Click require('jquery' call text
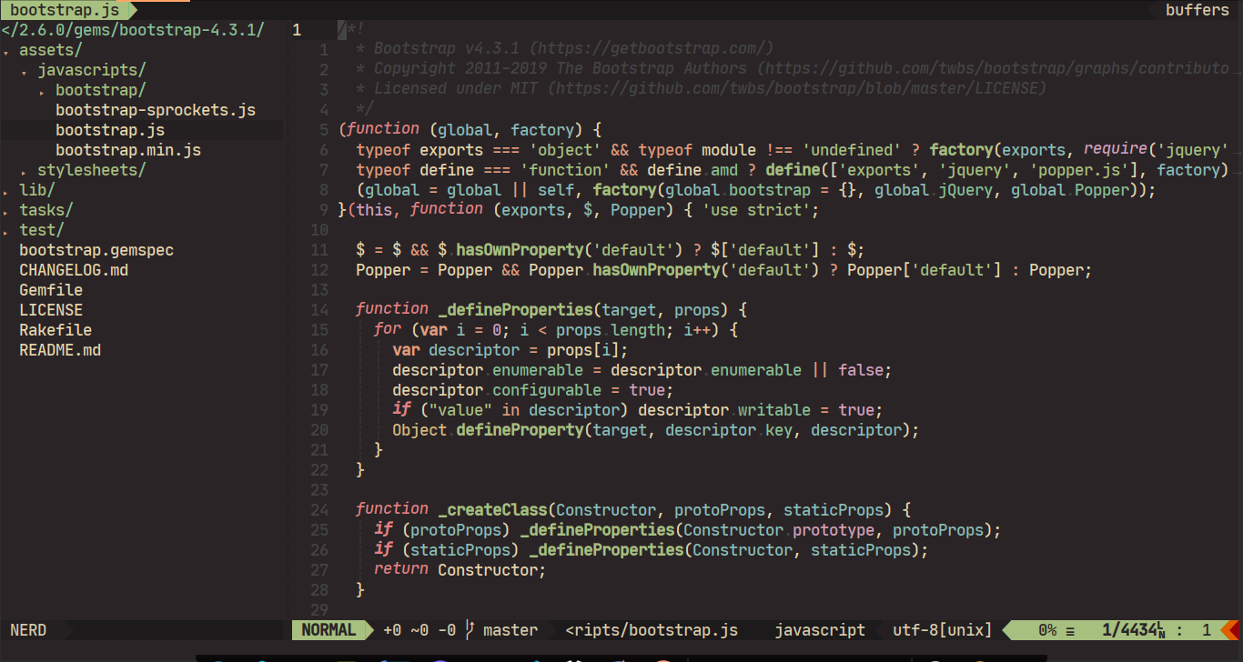This screenshot has width=1243, height=662. [1156, 150]
